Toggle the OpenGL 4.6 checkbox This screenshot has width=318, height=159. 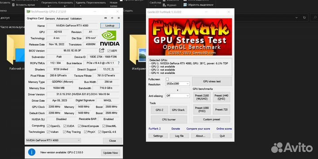99,132
